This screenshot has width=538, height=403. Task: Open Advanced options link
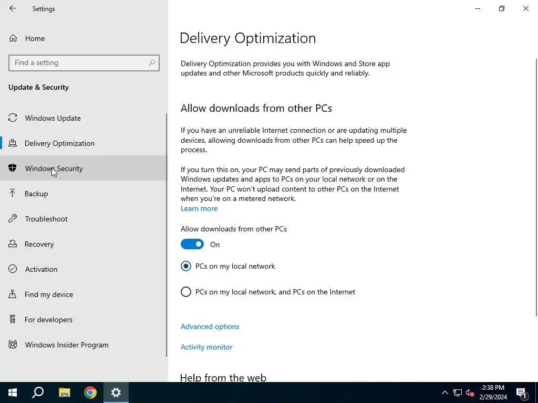210,326
